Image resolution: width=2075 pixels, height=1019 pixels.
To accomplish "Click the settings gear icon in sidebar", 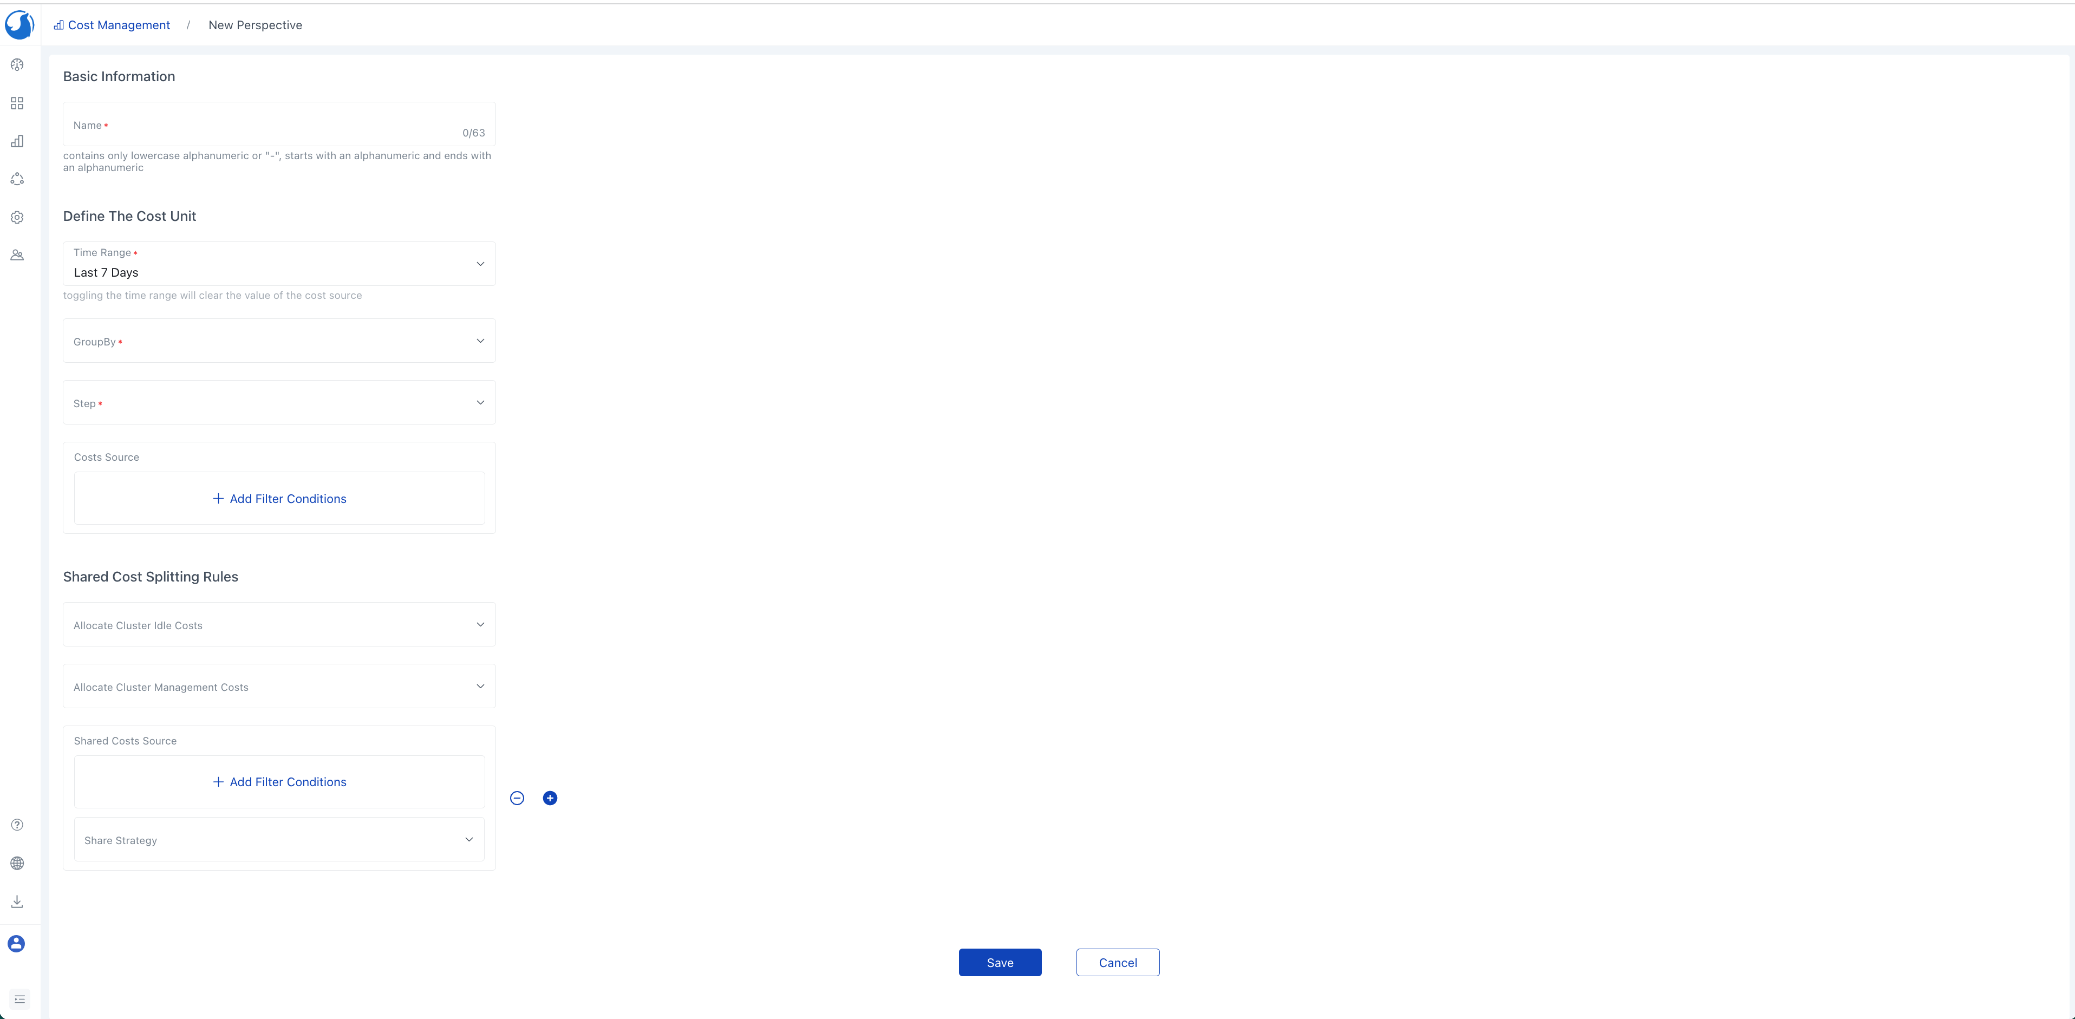I will 17,215.
